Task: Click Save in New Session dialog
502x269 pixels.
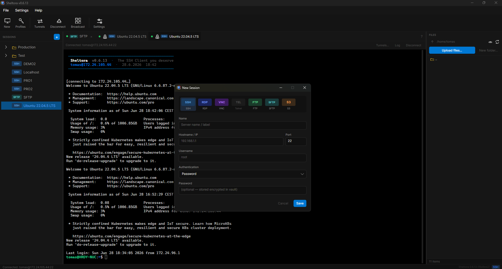Action: [x=300, y=203]
